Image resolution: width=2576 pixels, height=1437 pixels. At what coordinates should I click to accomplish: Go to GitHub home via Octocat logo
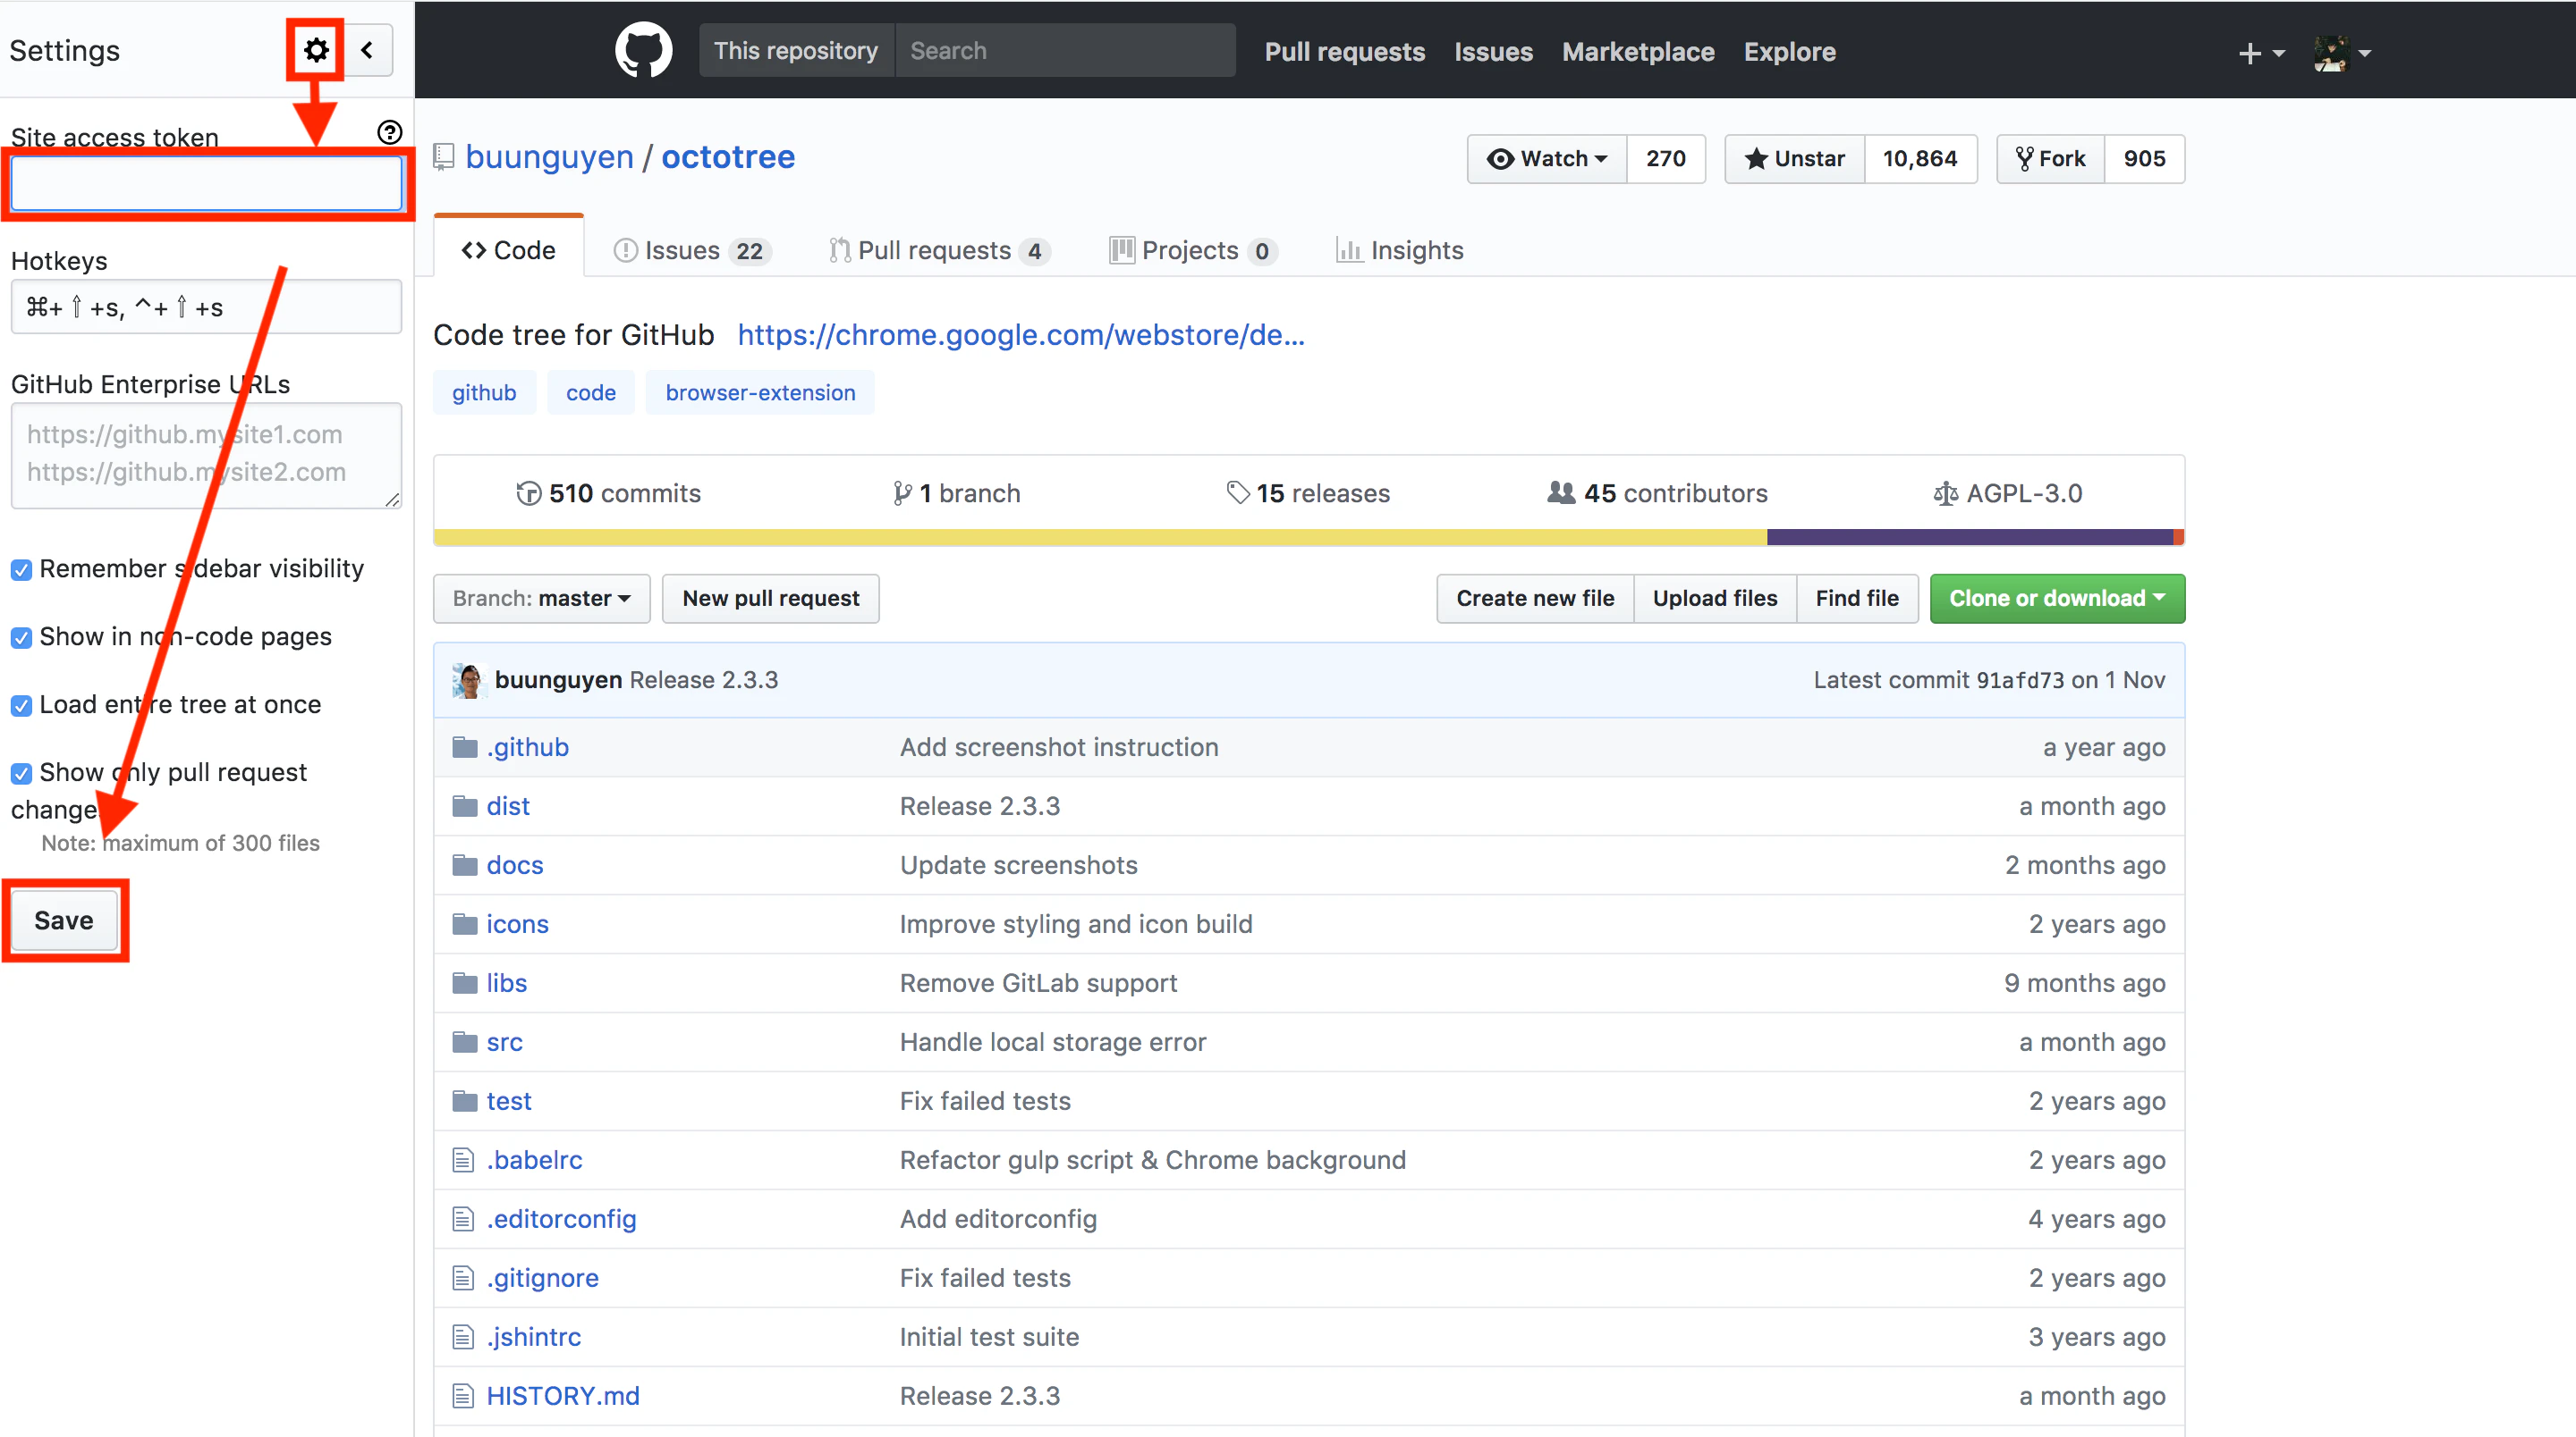643,50
